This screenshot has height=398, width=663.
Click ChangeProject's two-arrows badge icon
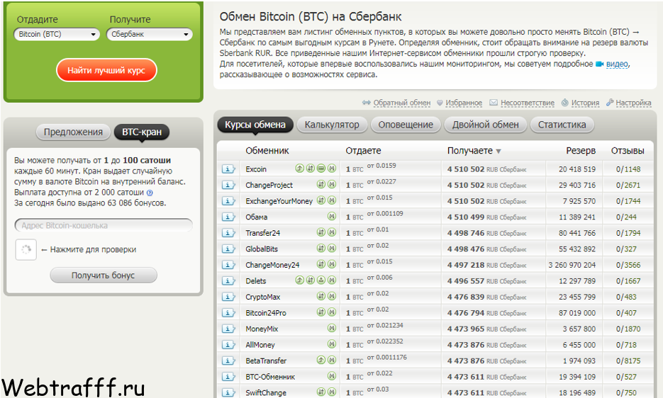321,185
